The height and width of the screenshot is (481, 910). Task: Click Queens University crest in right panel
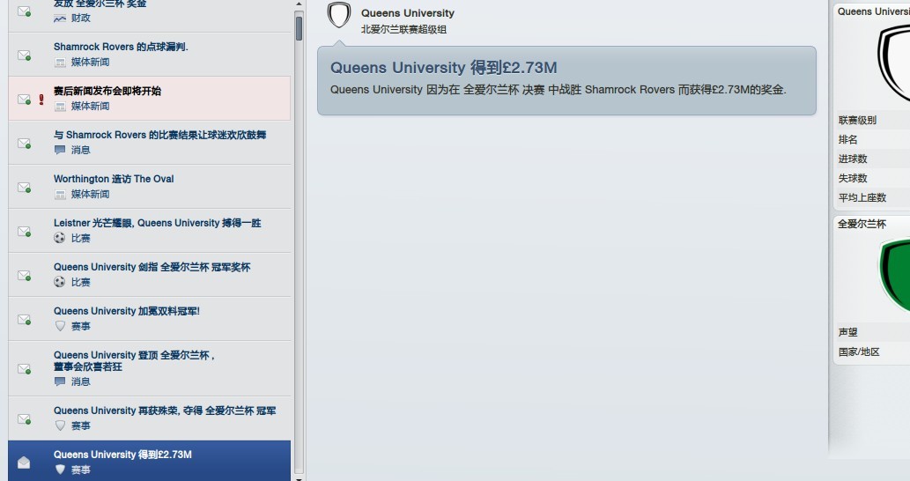(893, 65)
